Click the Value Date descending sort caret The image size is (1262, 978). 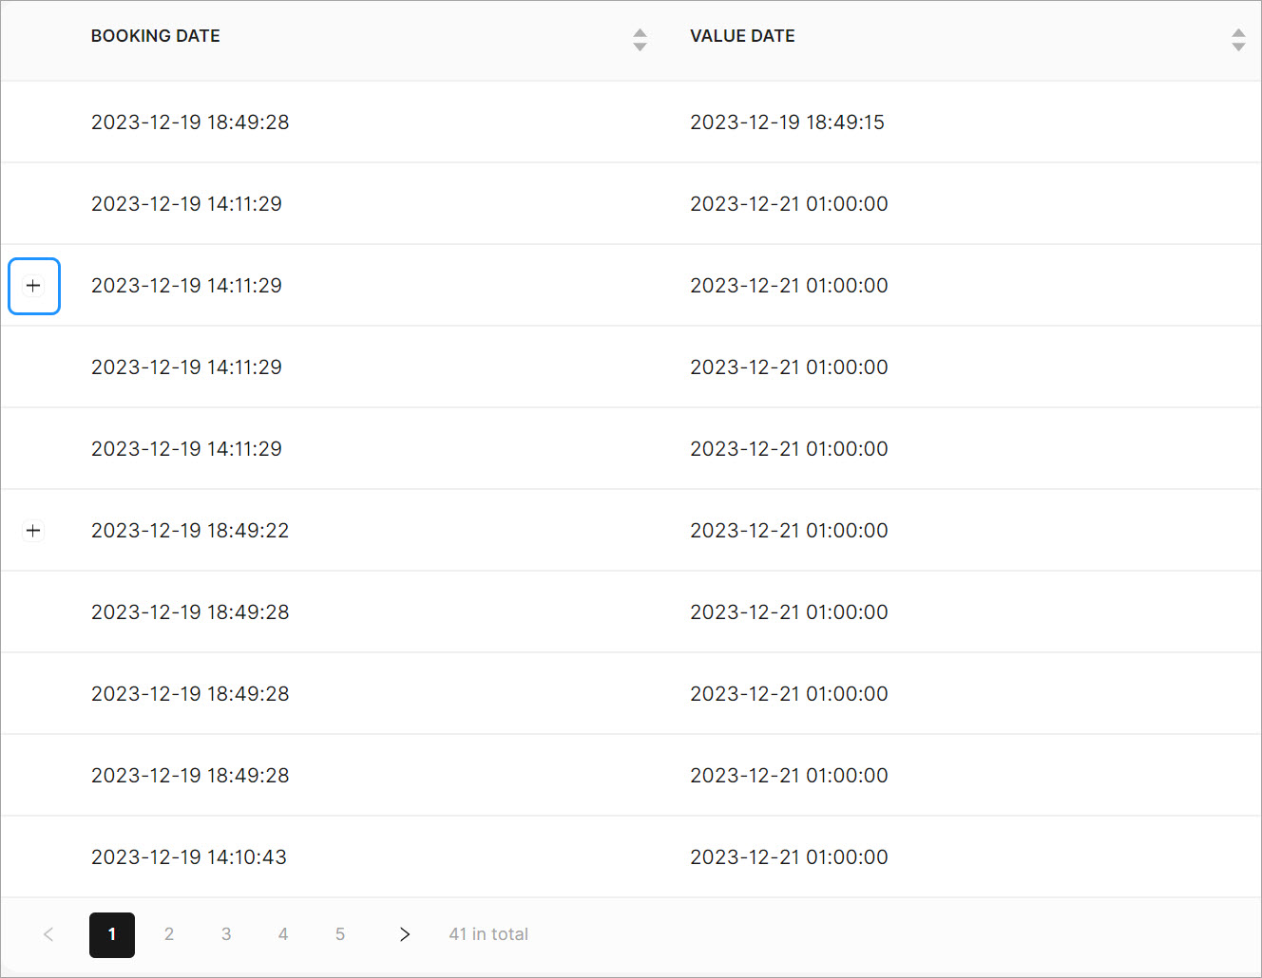[x=1237, y=47]
